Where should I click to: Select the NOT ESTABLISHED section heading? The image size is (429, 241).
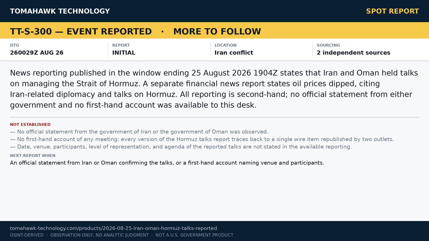coord(30,125)
